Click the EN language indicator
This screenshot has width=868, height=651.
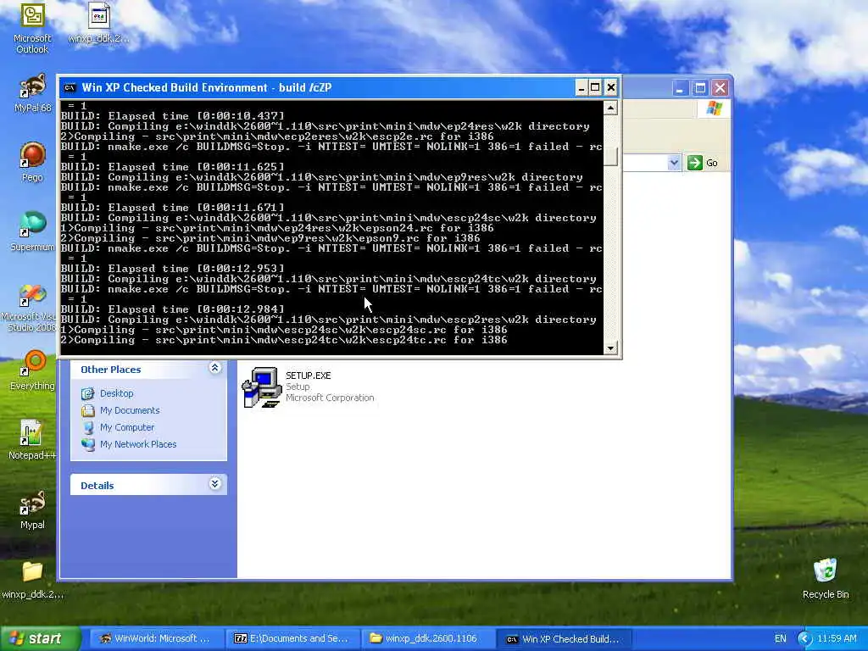(x=780, y=639)
